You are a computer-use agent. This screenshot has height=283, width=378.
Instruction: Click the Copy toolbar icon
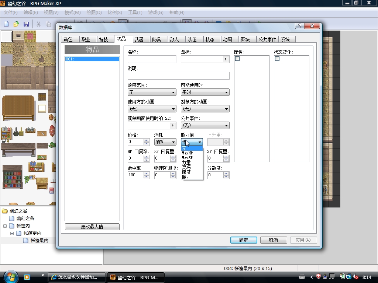[x=48, y=24]
